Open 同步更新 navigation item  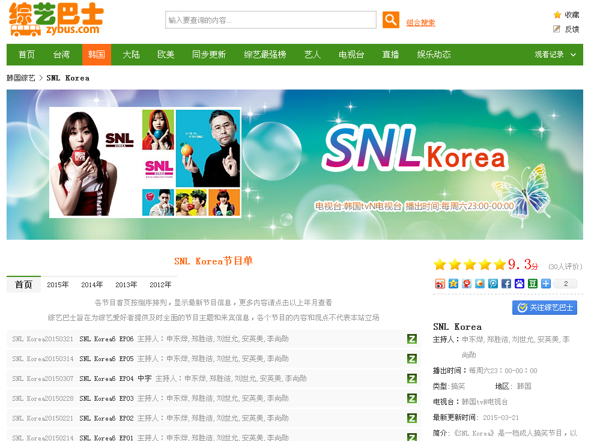209,55
